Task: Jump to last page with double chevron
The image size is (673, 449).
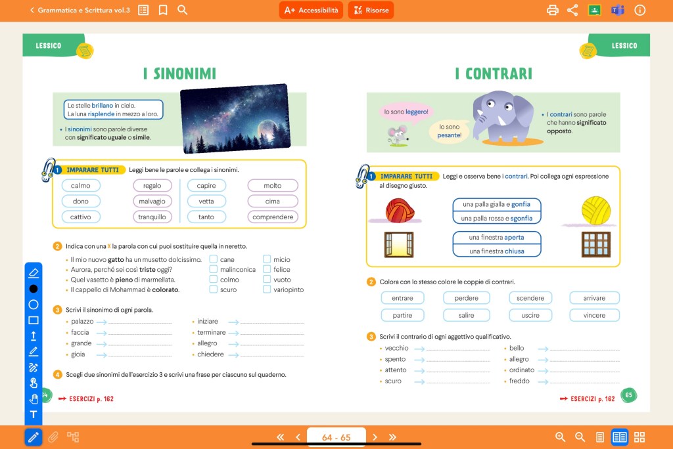Action: coord(392,437)
